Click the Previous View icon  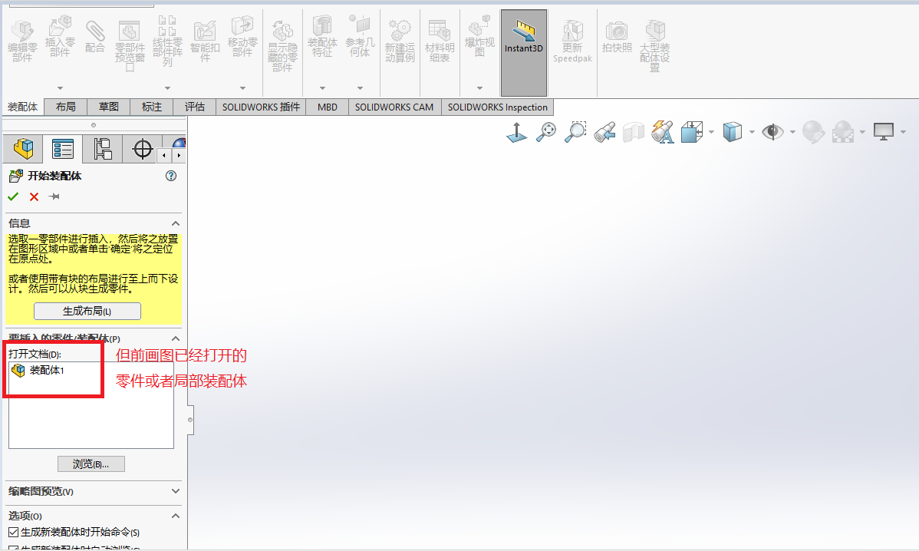point(604,132)
